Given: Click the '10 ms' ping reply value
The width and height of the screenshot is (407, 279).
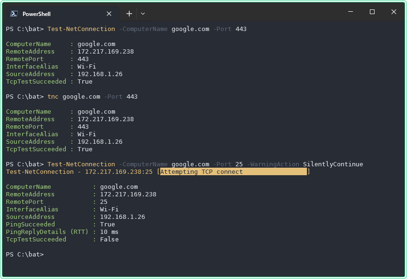Looking at the screenshot, I should pos(109,232).
